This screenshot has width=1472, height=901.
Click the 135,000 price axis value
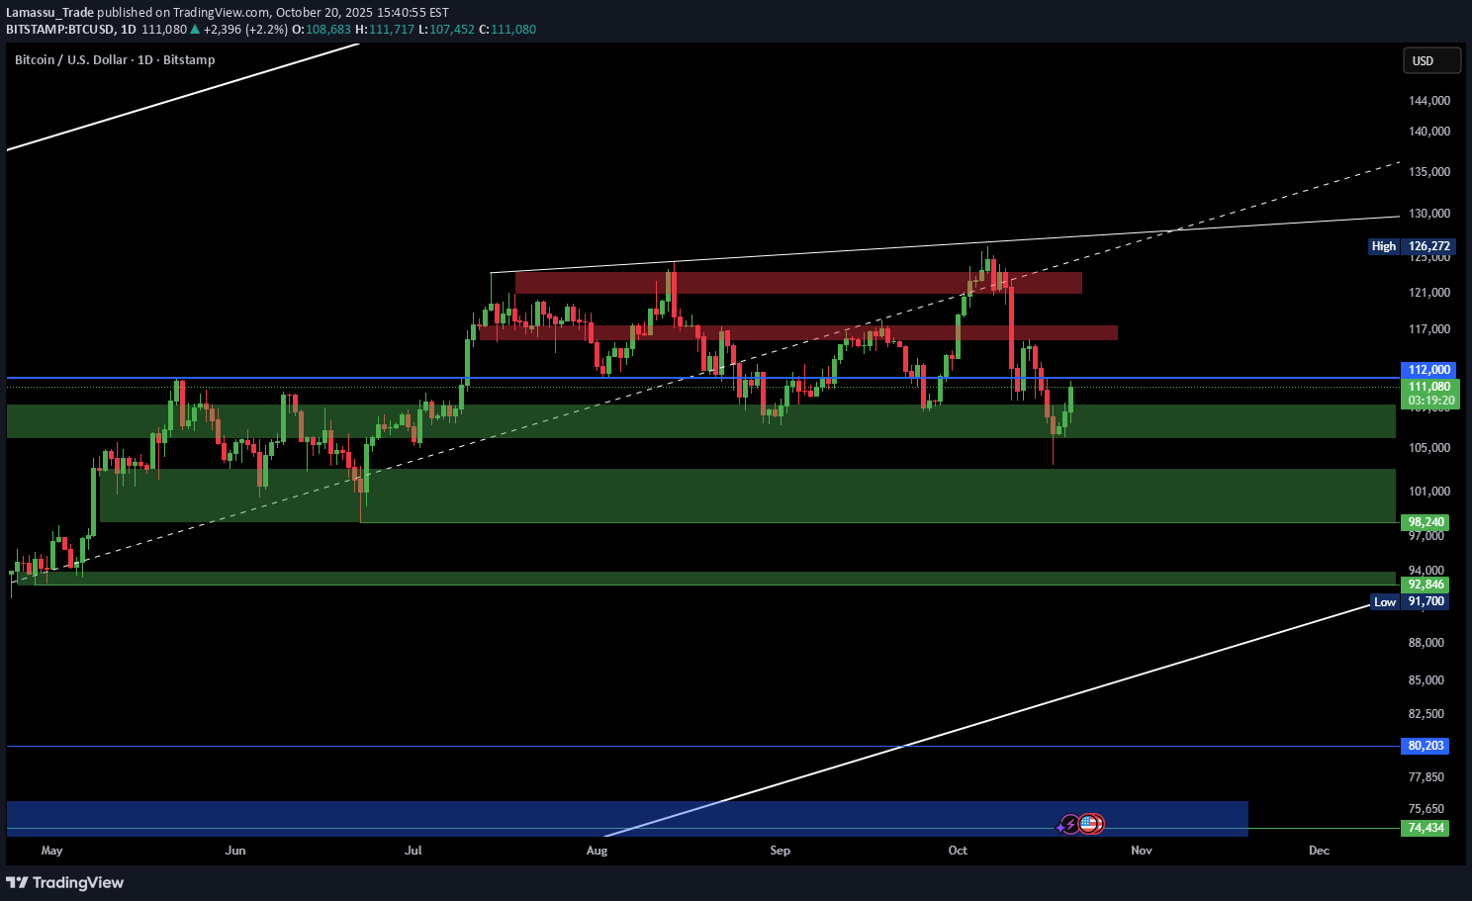(1429, 172)
